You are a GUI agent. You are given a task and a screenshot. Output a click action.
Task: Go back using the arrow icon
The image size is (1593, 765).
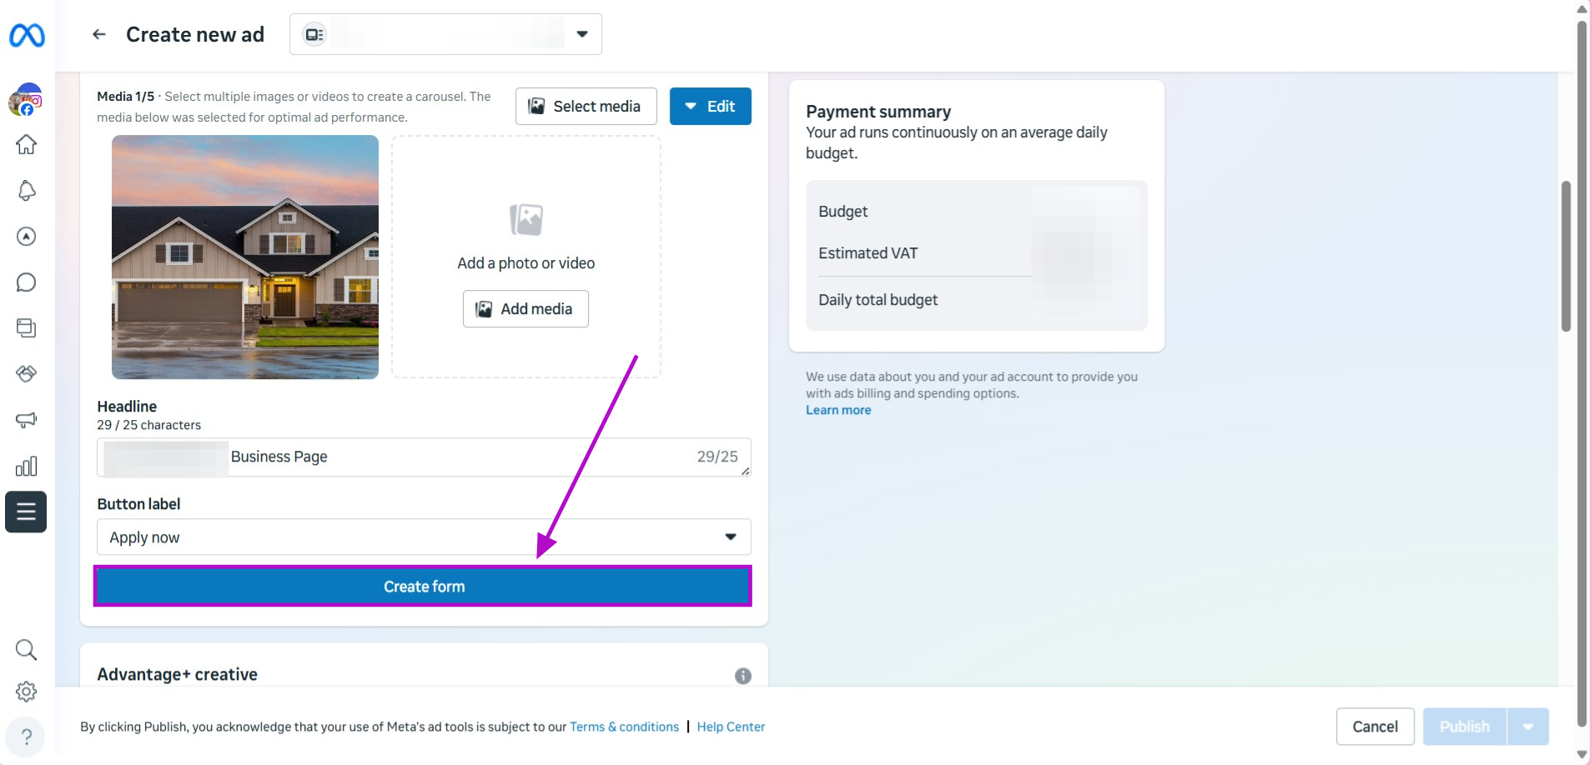(x=99, y=34)
